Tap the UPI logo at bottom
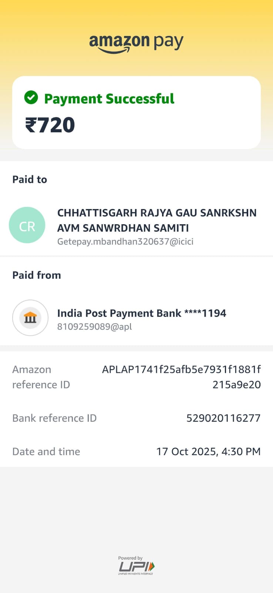273x593 pixels. (x=136, y=567)
